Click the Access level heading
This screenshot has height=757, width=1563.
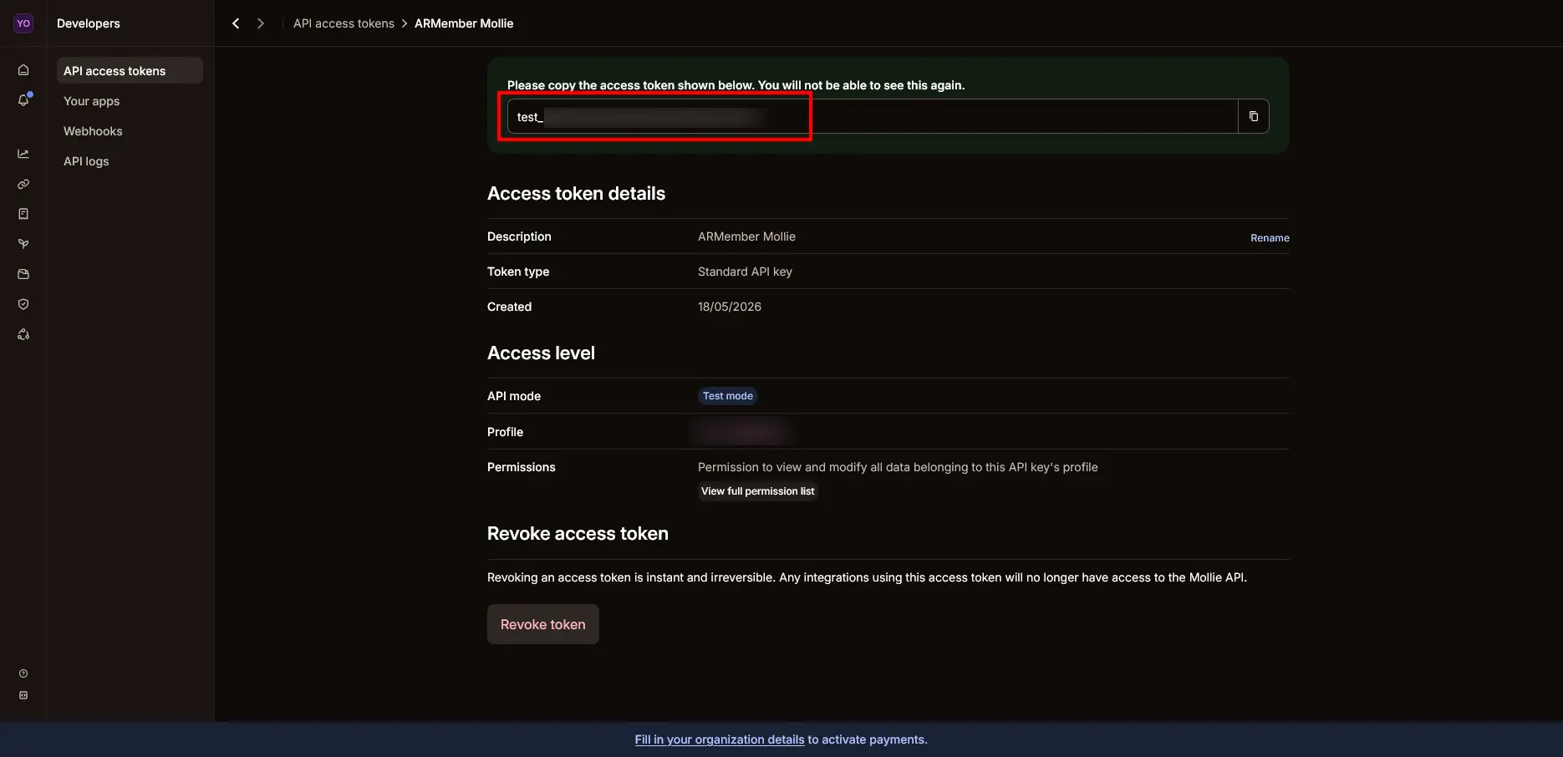541,353
